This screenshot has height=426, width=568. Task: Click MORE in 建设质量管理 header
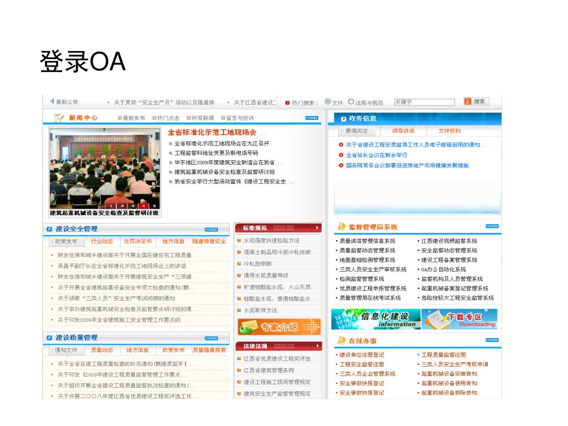pyautogui.click(x=211, y=338)
